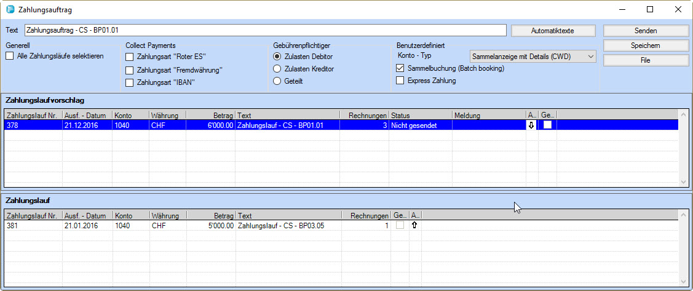693x291 pixels.
Task: Click the down arrow icon in row 378
Action: 532,125
